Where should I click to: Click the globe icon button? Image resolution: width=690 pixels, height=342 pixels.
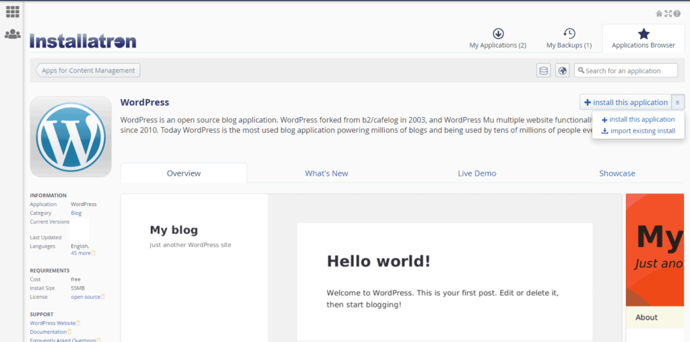click(562, 71)
